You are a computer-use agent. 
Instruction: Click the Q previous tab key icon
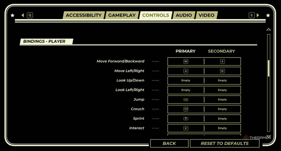tap(30, 15)
